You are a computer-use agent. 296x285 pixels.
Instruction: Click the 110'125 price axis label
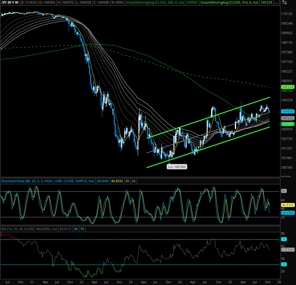(286, 14)
